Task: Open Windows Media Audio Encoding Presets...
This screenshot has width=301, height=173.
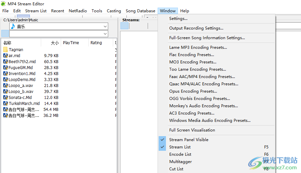Action: coord(216,121)
